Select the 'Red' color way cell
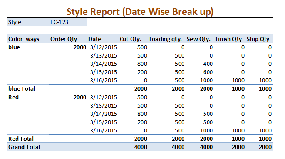 (x=13, y=97)
